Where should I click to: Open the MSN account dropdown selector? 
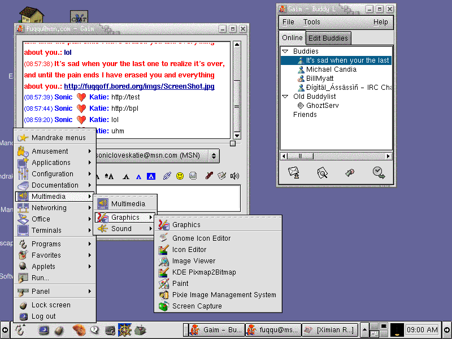click(x=212, y=155)
